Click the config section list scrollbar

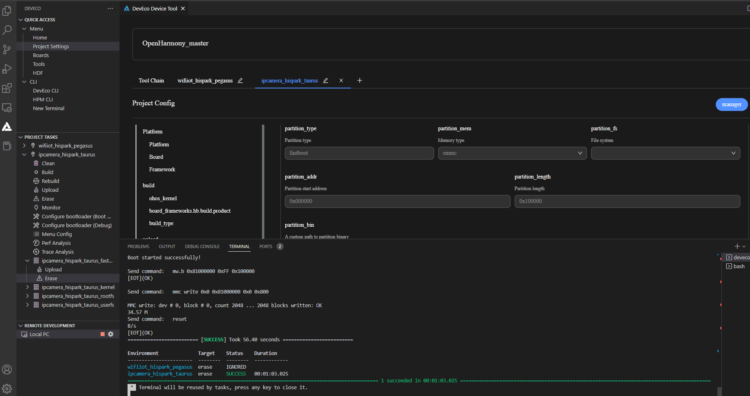263,182
